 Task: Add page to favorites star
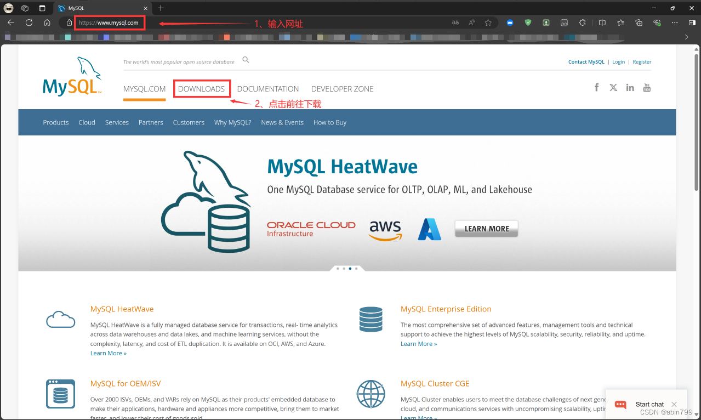[x=488, y=22]
